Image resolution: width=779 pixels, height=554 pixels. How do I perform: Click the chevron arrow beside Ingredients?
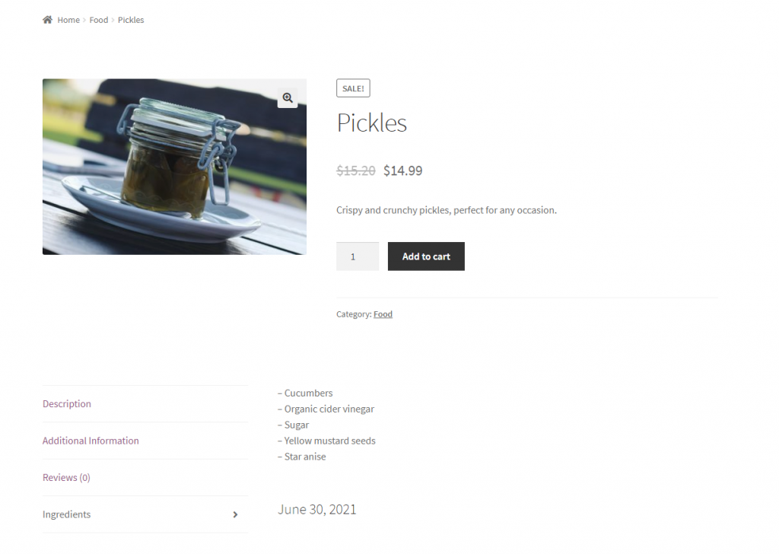coord(235,515)
